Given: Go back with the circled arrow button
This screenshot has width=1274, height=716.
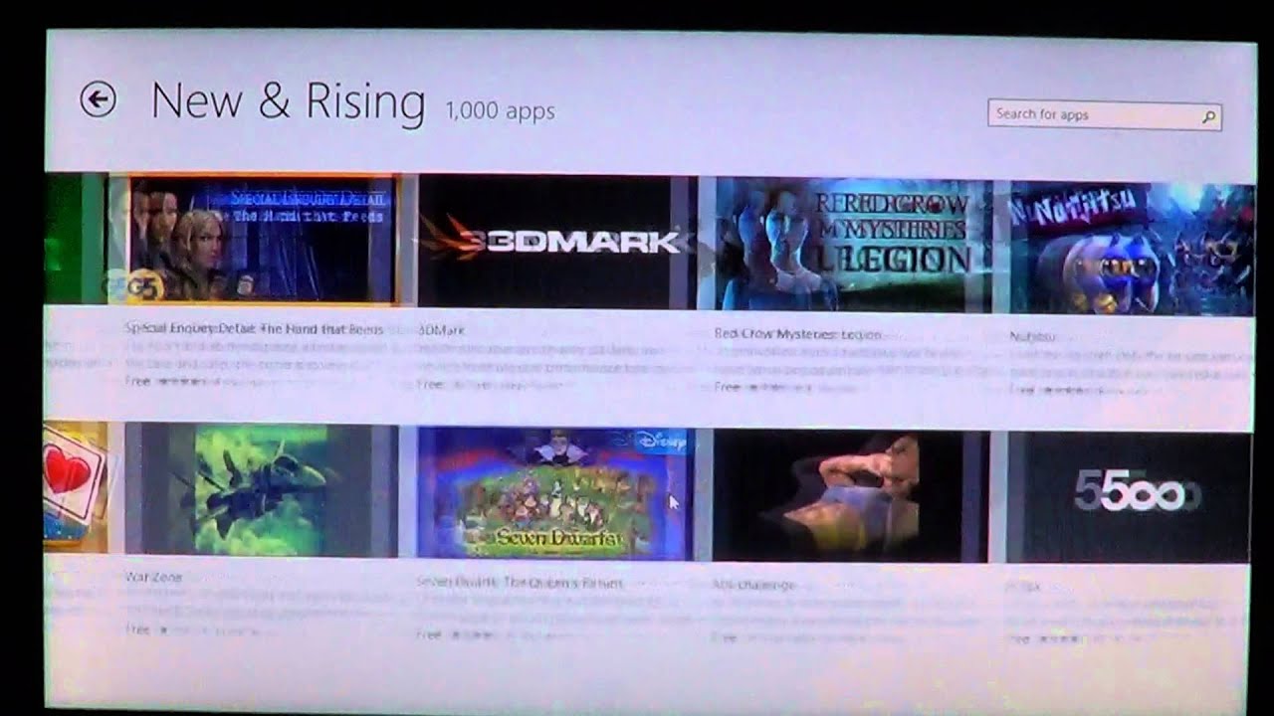Looking at the screenshot, I should tap(98, 99).
